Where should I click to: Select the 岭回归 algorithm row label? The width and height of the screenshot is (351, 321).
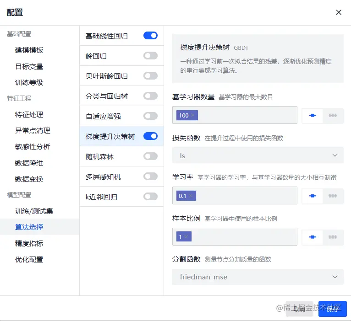click(x=96, y=56)
